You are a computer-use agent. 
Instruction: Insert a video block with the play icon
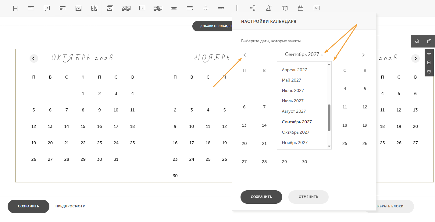tap(142, 8)
